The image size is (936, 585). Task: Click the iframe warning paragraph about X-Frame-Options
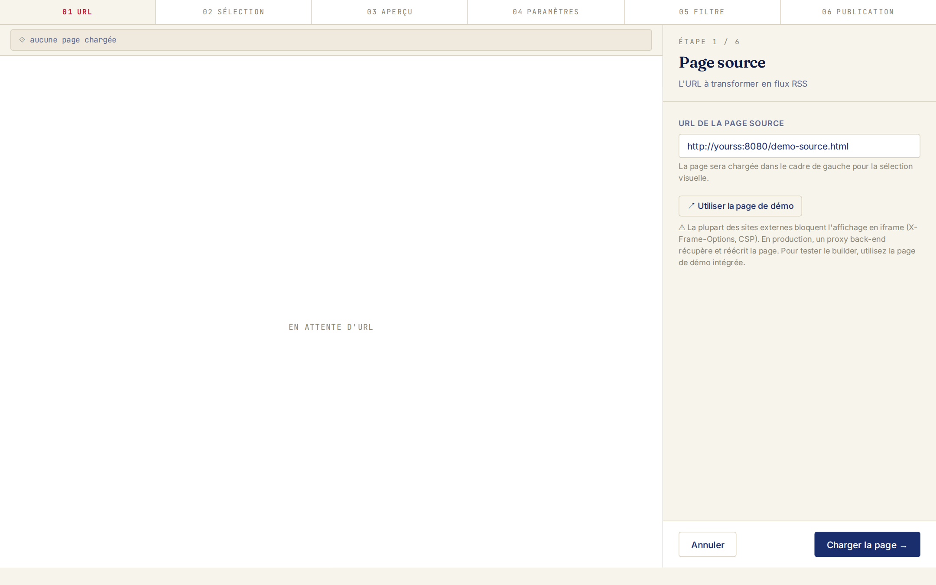[798, 245]
